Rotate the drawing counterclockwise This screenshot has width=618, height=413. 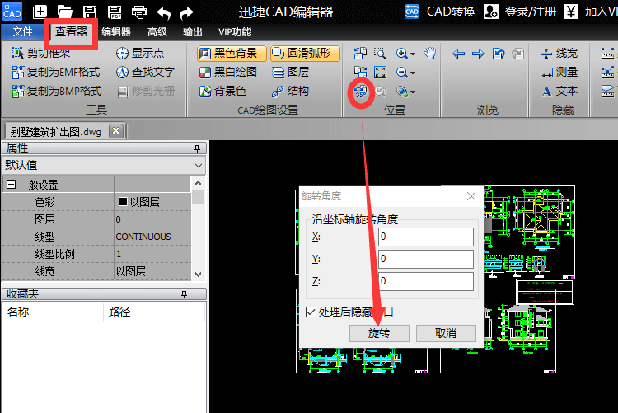click(360, 53)
